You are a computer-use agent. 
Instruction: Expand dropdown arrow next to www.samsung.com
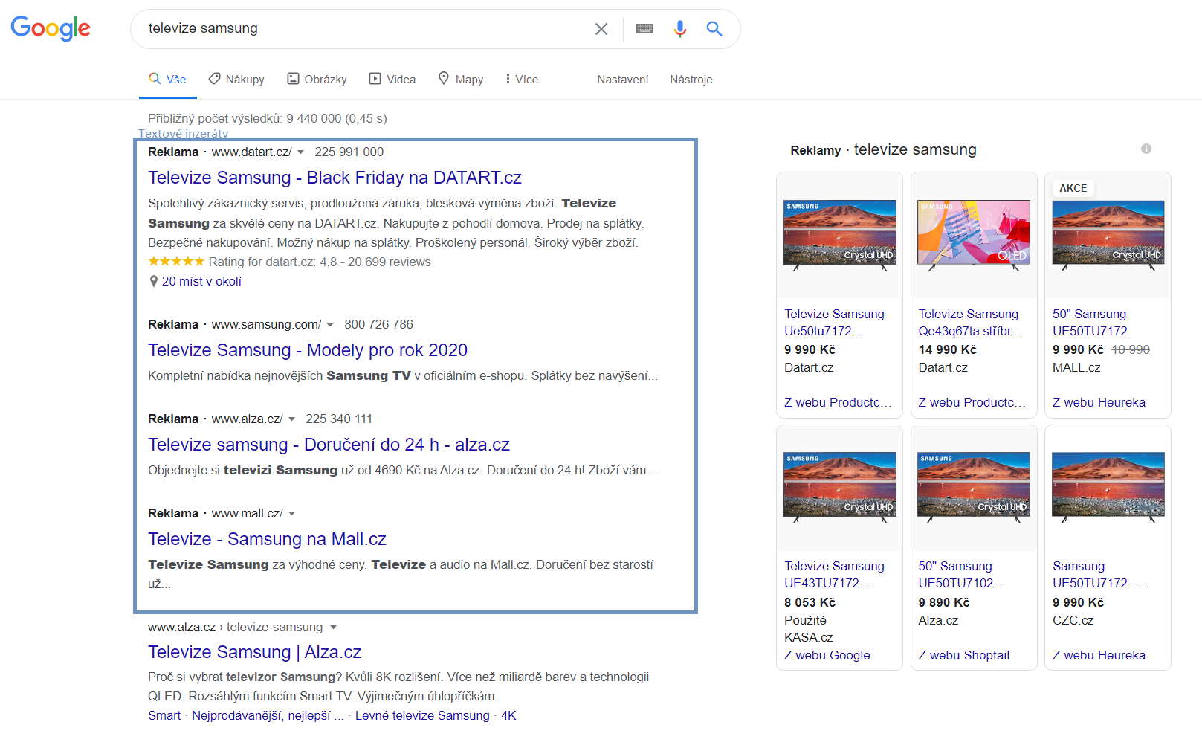(330, 325)
